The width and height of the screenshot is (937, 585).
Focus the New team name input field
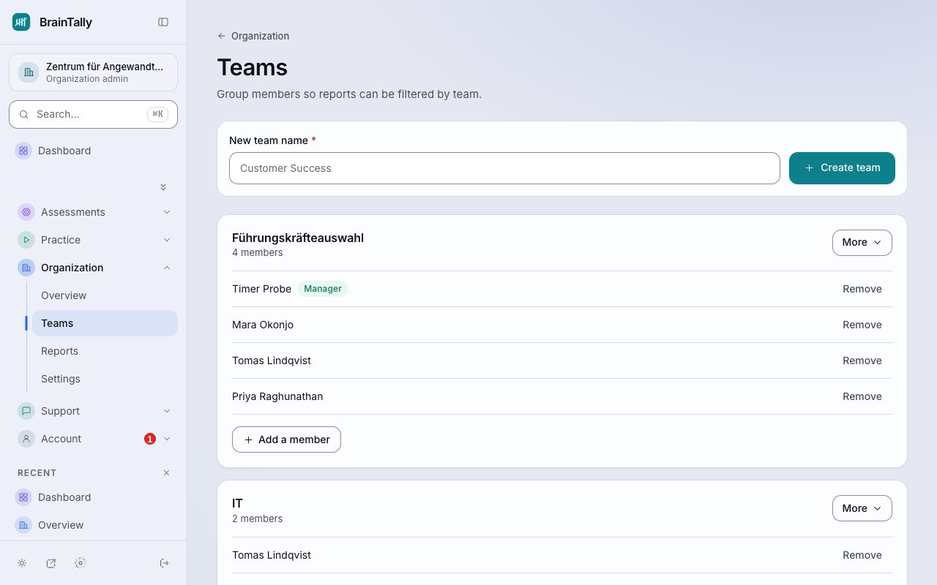pyautogui.click(x=504, y=168)
